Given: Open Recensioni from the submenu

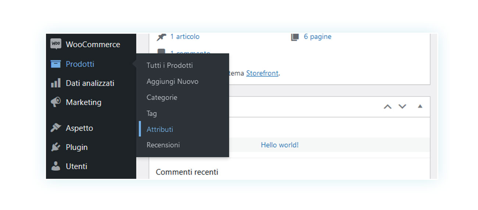Looking at the screenshot, I should click(x=163, y=145).
